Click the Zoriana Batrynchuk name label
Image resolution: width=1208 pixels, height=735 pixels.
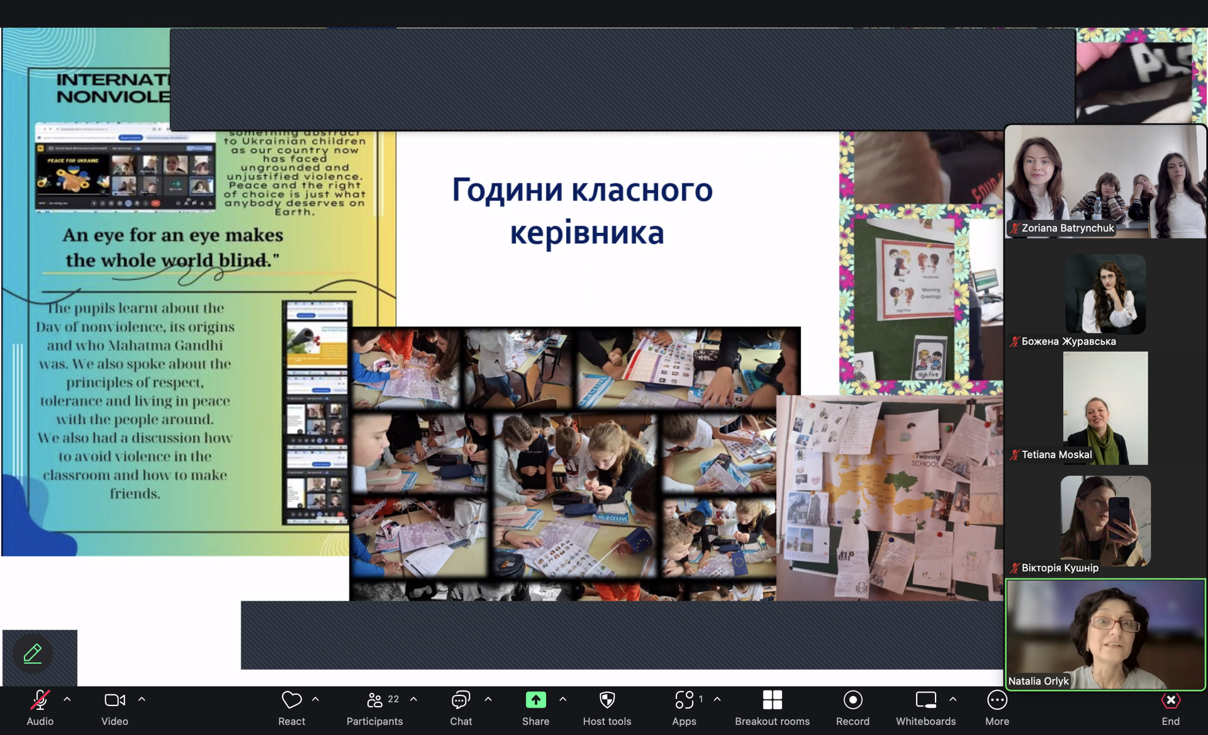pos(1068,228)
